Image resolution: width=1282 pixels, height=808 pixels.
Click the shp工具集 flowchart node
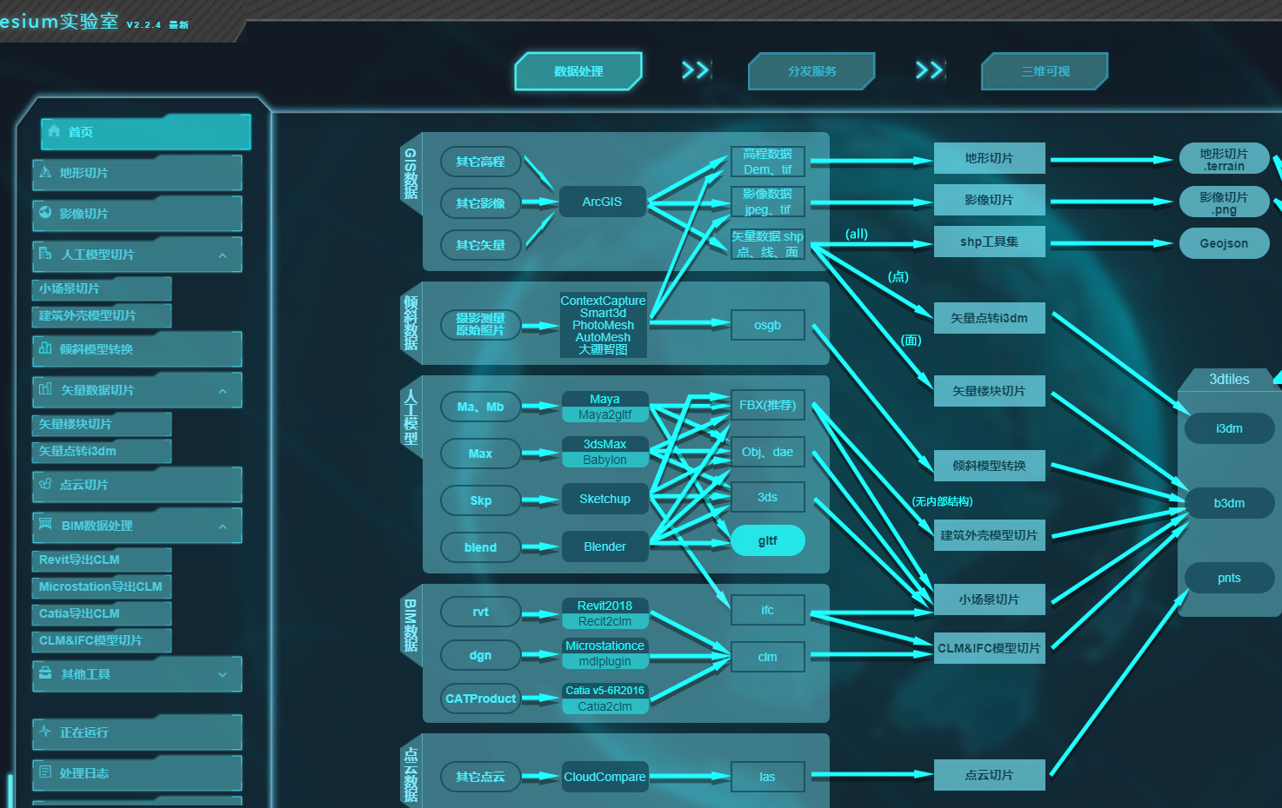click(989, 242)
